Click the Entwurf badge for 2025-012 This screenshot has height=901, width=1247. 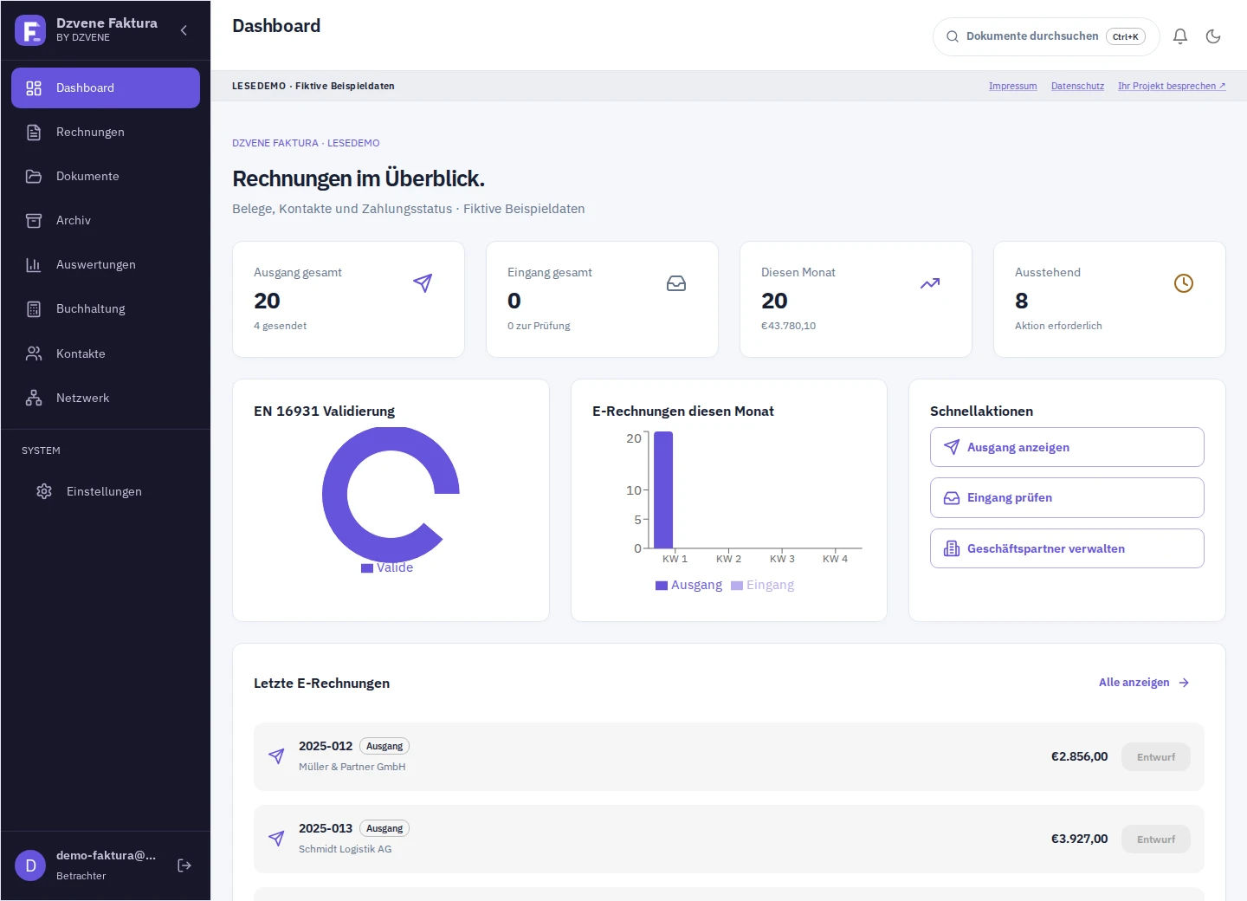(x=1156, y=757)
